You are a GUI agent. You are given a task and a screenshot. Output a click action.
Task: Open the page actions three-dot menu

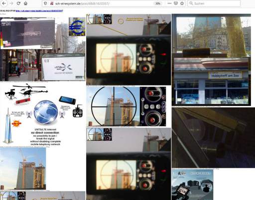[x=169, y=3]
